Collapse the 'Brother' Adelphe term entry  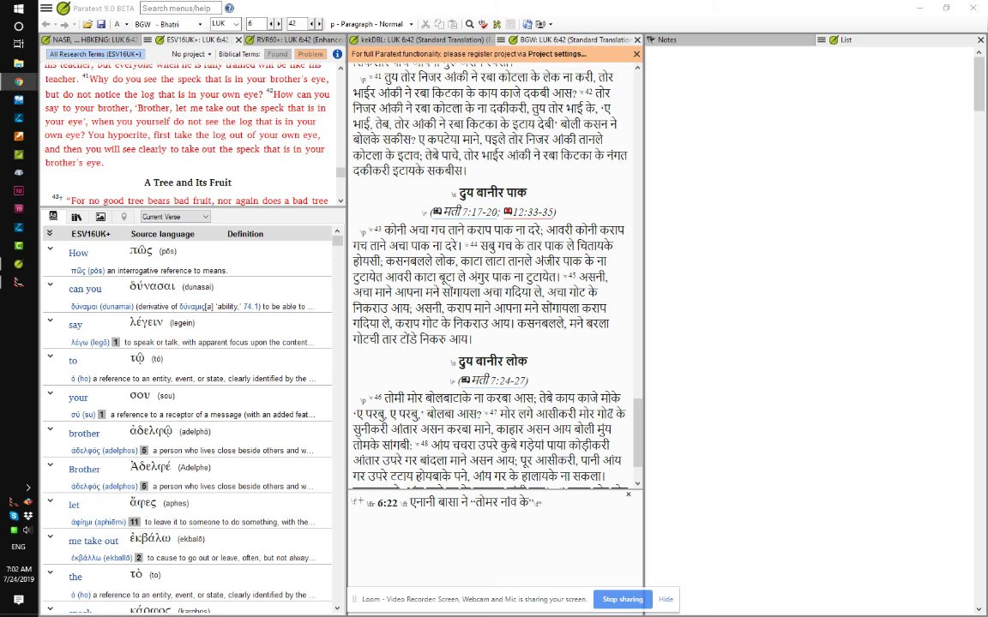point(51,464)
